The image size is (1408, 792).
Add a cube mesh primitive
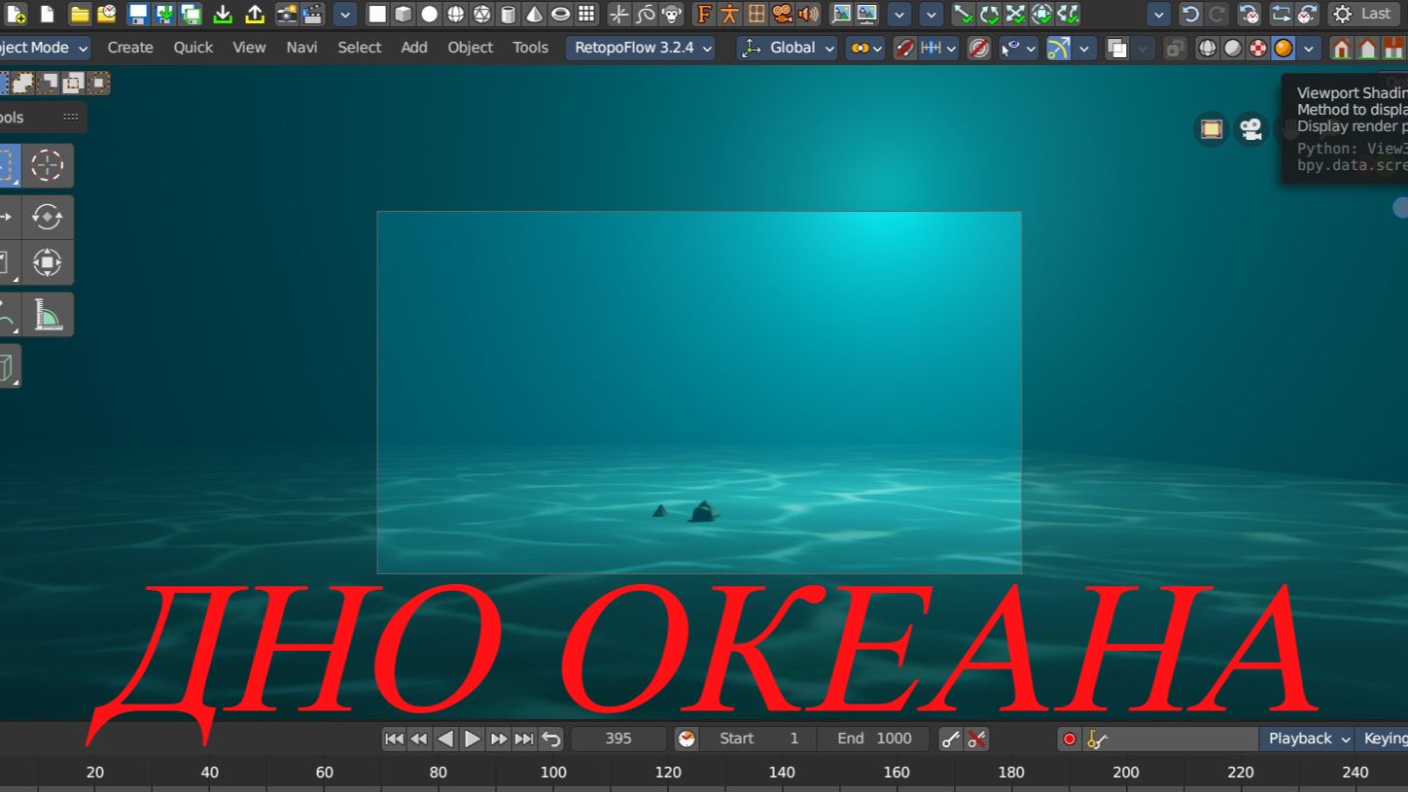(x=404, y=15)
